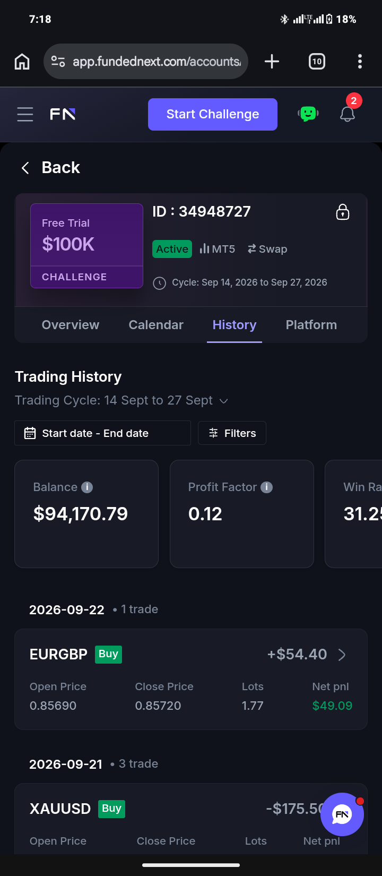Show Profit Factor info icon
This screenshot has height=876, width=382.
[267, 487]
